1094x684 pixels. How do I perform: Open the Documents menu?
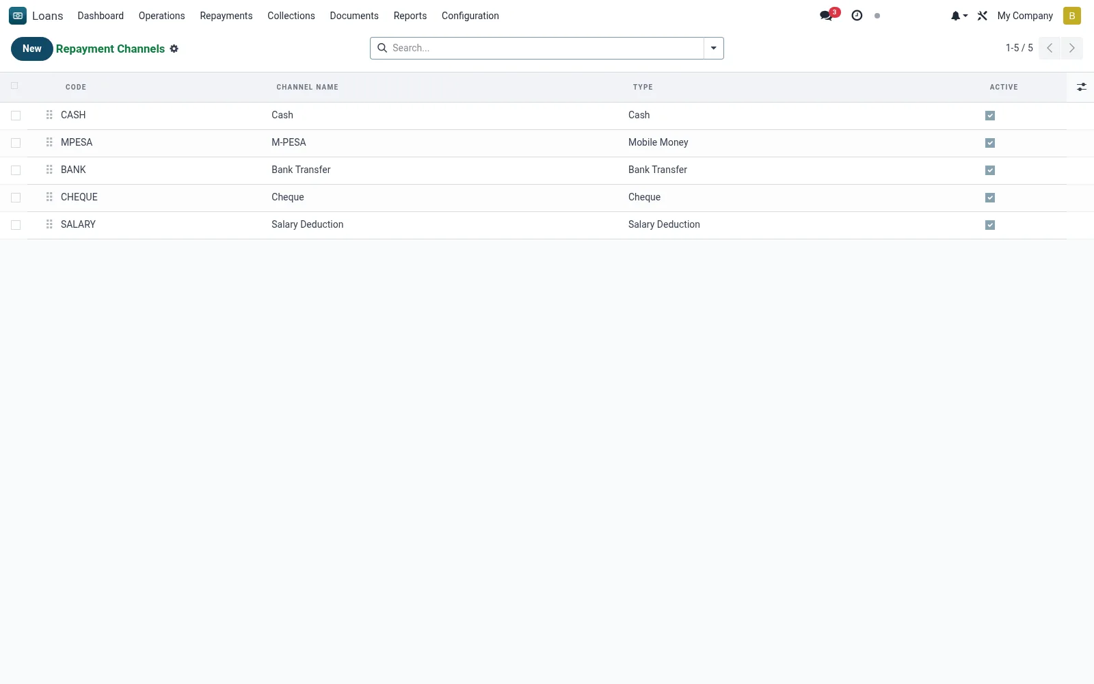tap(354, 16)
